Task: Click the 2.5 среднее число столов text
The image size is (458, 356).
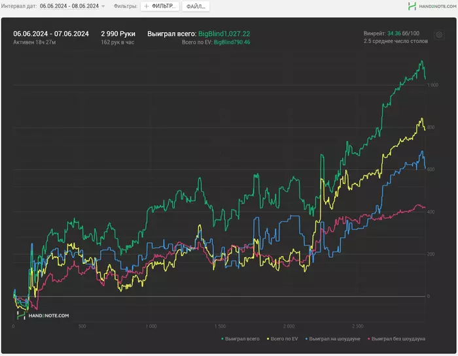Action: coord(396,41)
